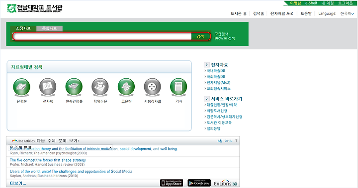Viewport: 358px width, 188px height.
Task: Open the 희망도서신청 link
Action: click(217, 111)
